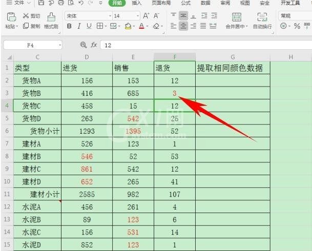Click the distributed alignment icon
Screen dimensions: 312x251
pos(213,26)
